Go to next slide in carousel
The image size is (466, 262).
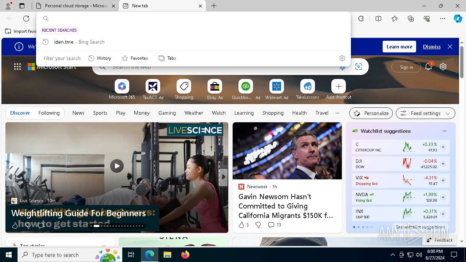tap(224, 177)
